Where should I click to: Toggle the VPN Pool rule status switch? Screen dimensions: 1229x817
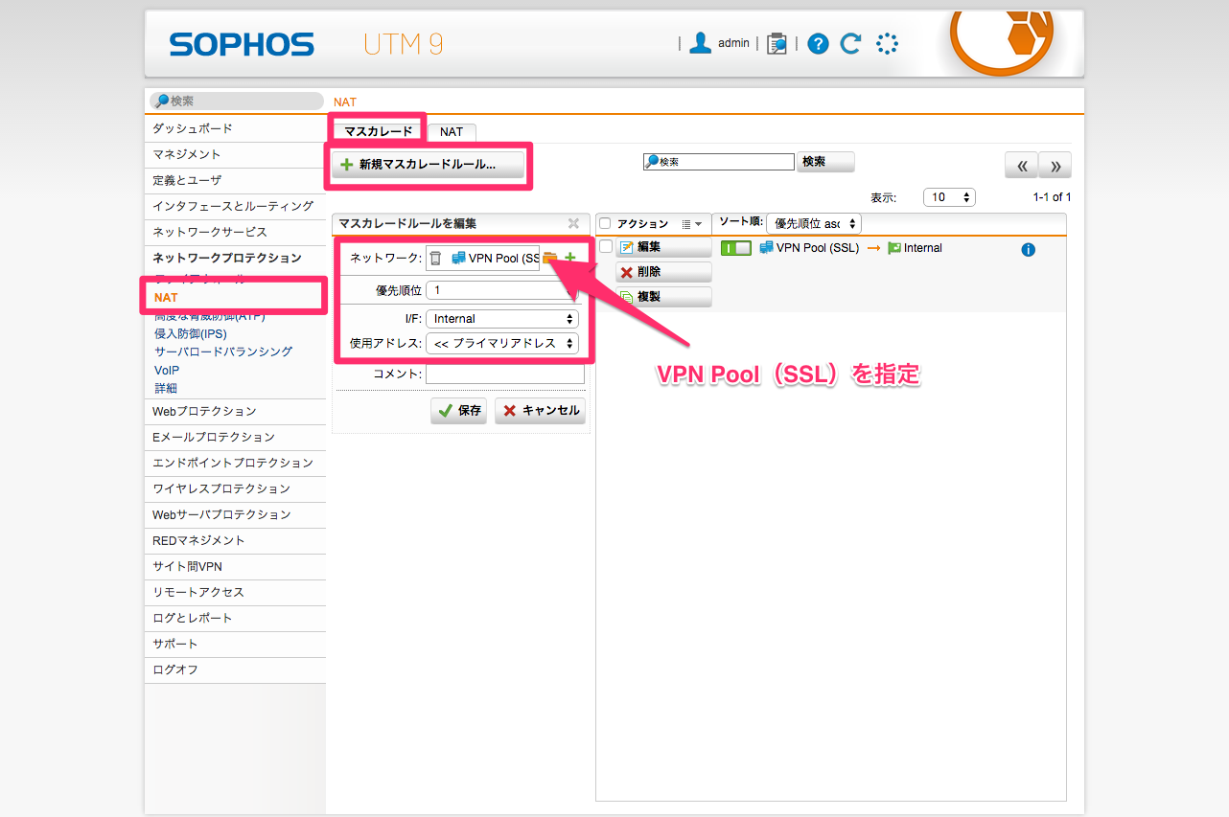coord(736,248)
